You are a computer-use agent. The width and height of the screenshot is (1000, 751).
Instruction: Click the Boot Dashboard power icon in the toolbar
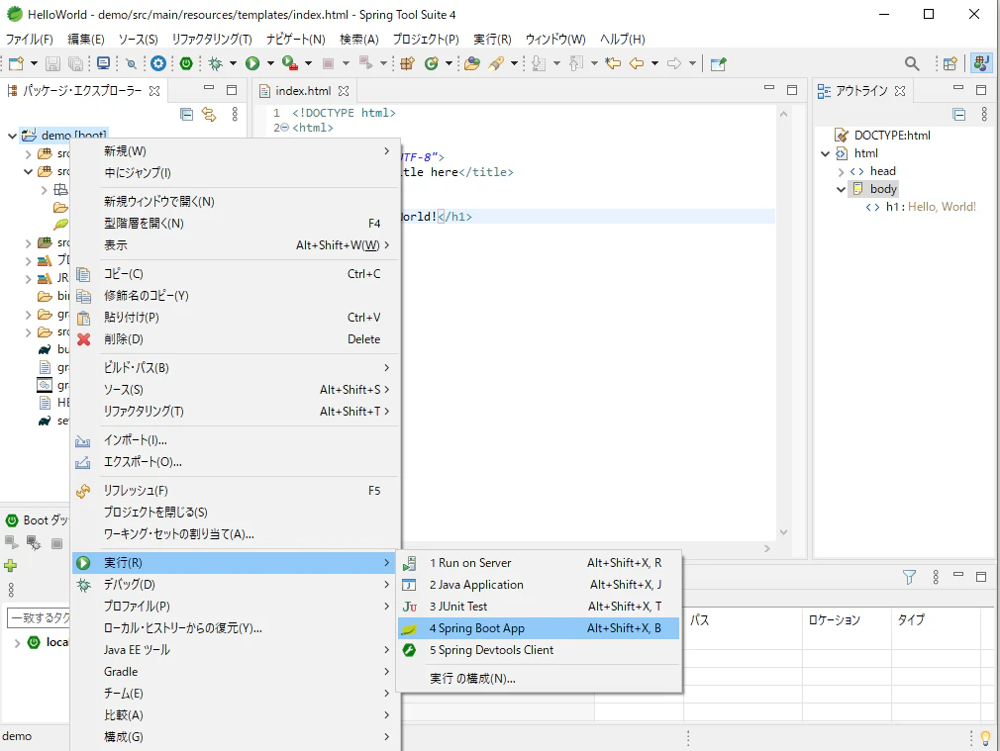click(x=186, y=63)
